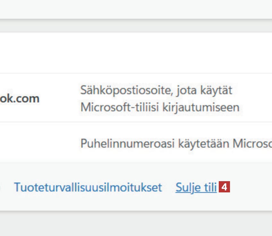
Task: Click empty space right of the email description
Action: (x=257, y=98)
